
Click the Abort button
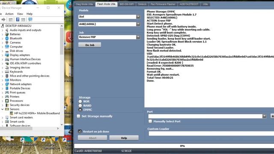[92, 138]
